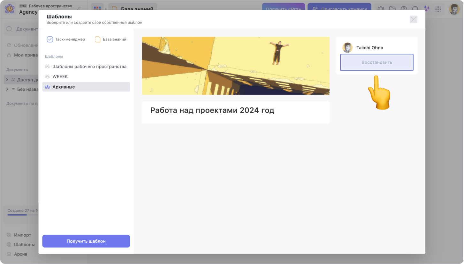Open the services grid icon in the top bar
464x264 pixels.
[97, 9]
